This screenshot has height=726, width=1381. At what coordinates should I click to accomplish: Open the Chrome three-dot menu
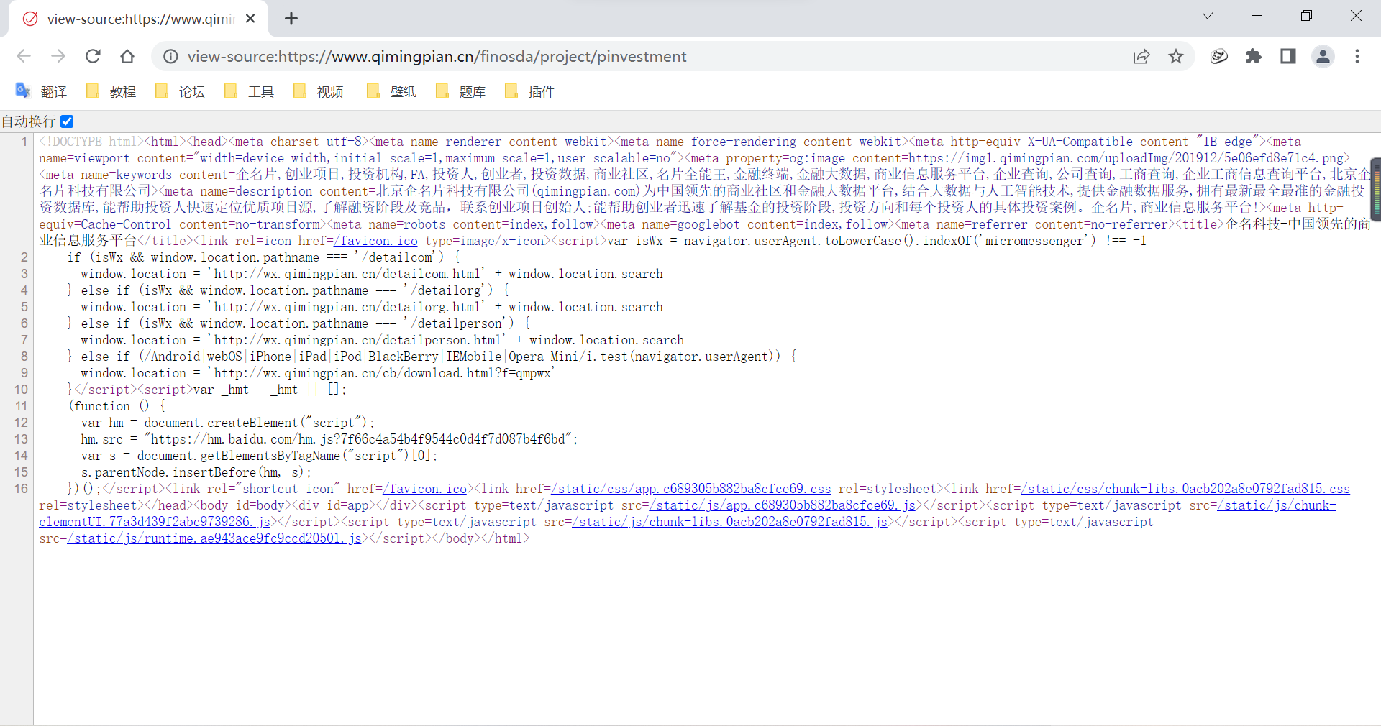pos(1357,56)
